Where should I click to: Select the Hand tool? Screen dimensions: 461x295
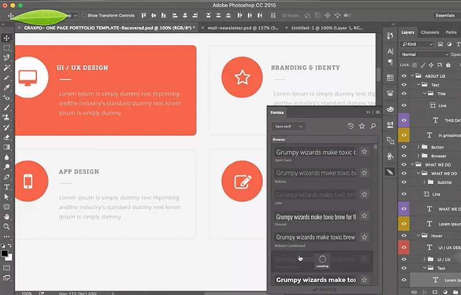7,217
